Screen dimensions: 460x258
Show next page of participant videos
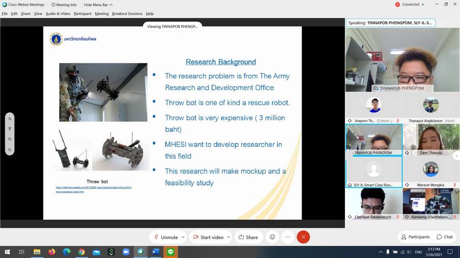[x=456, y=156]
